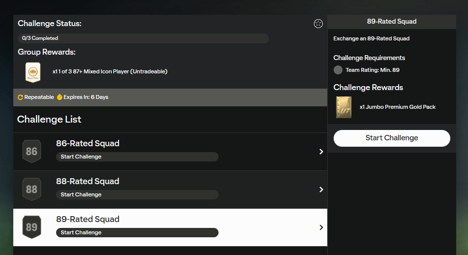Click the 89 rating badge icon
The height and width of the screenshot is (255, 468).
pyautogui.click(x=31, y=227)
